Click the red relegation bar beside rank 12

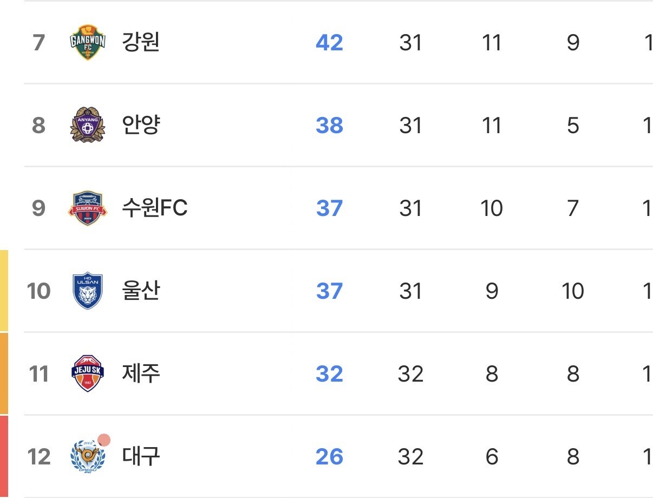[4, 456]
